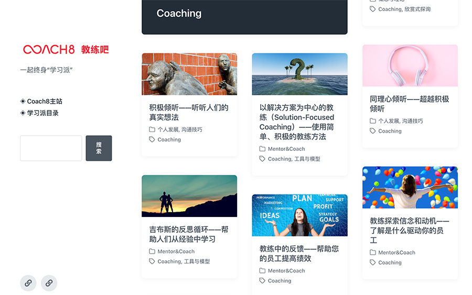The height and width of the screenshot is (295, 472).
Task: Open the question mark island thumbnail
Action: pos(299,74)
